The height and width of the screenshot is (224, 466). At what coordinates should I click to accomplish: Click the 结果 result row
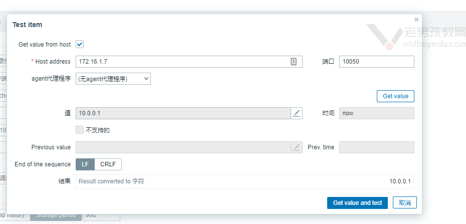point(245,181)
